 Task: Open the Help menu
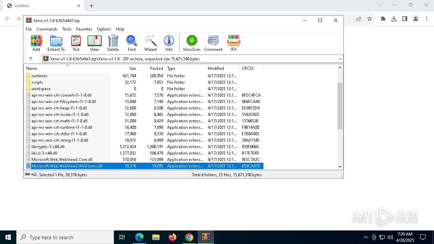pyautogui.click(x=120, y=29)
